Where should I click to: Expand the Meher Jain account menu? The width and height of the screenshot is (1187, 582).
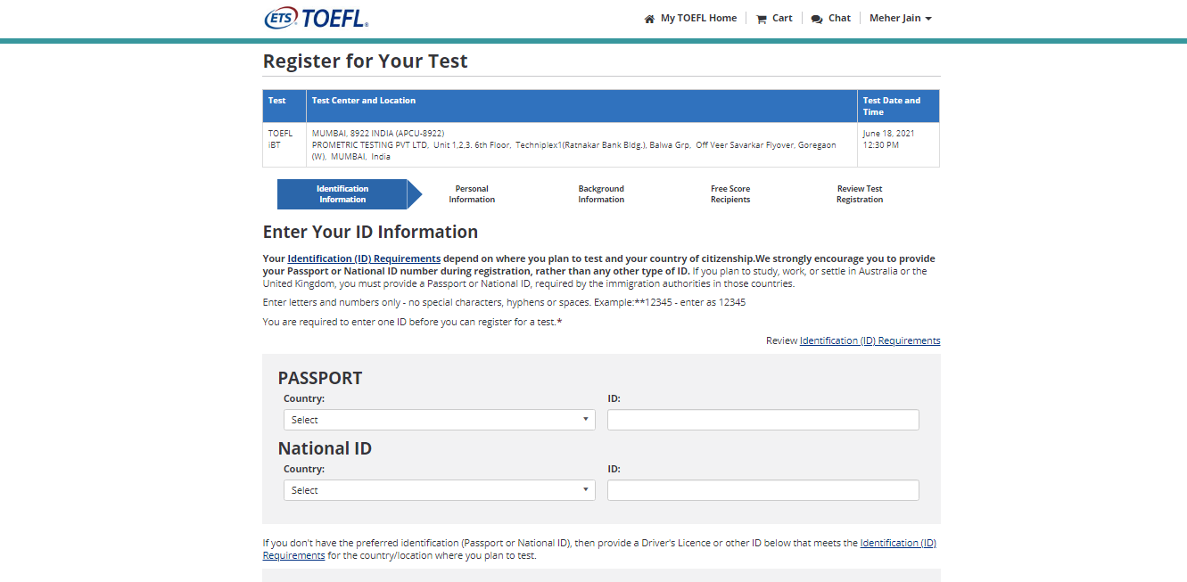(901, 18)
